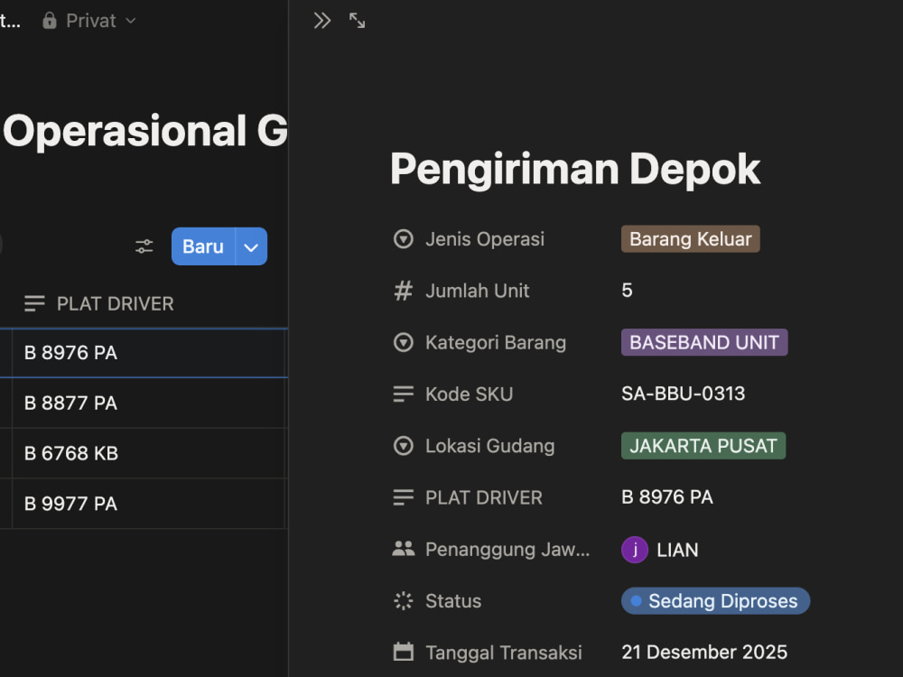The height and width of the screenshot is (677, 903).
Task: Expand the Baru dropdown arrow
Action: [x=251, y=246]
